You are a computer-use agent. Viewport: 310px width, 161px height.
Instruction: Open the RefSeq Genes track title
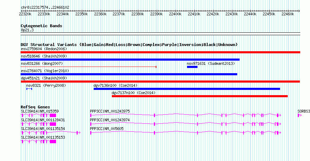click(x=35, y=107)
